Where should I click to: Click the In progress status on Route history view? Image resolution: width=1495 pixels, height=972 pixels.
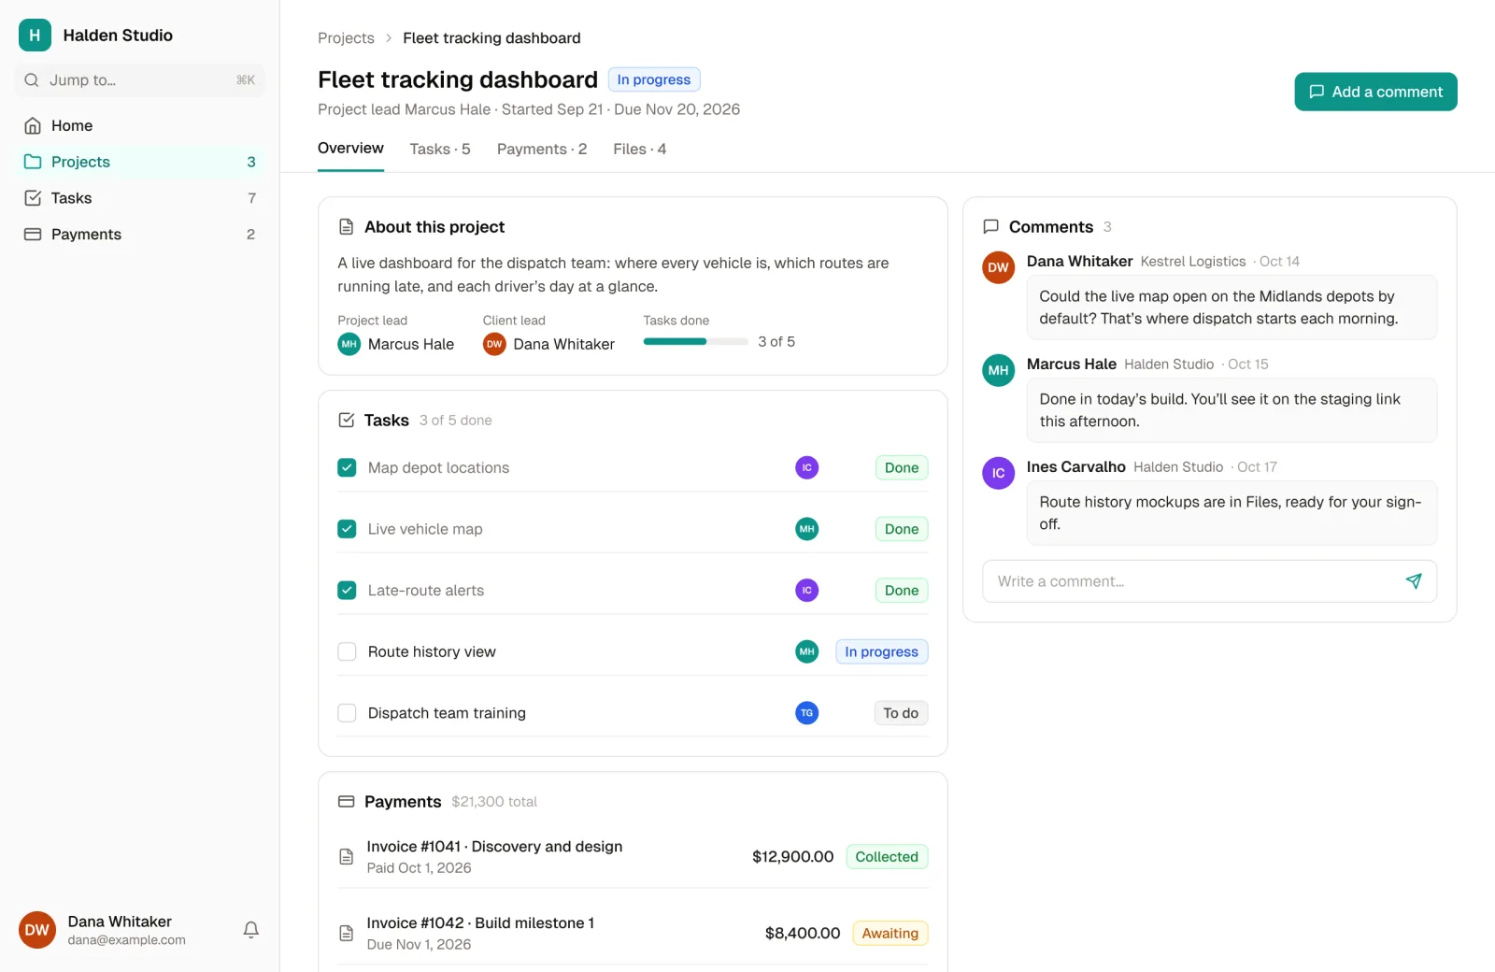point(882,652)
